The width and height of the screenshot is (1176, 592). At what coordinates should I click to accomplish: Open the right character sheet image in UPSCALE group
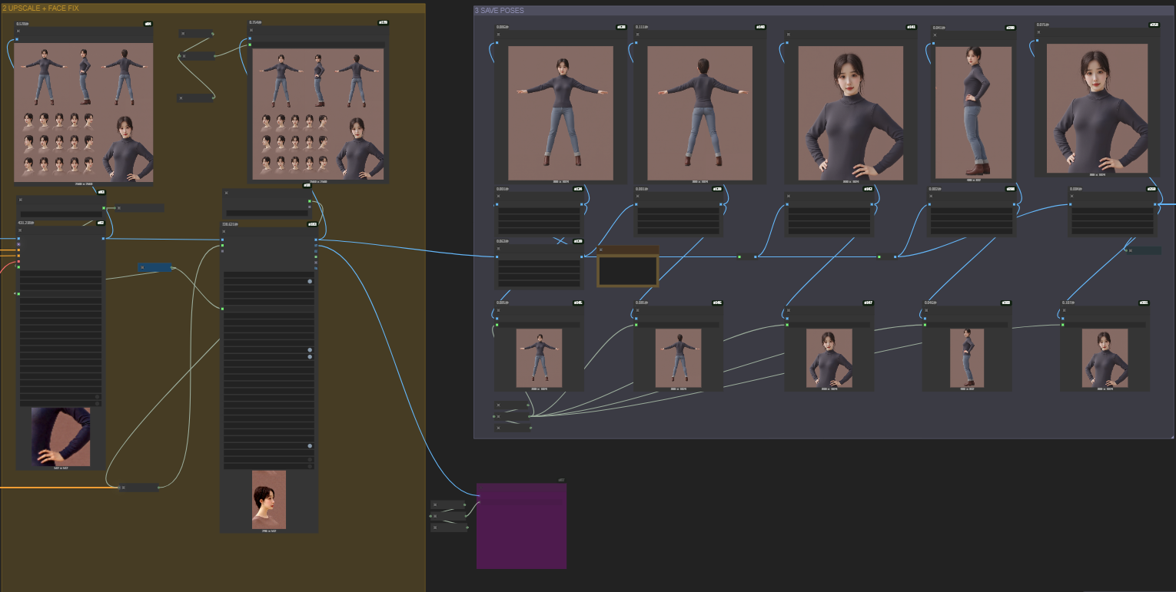pos(319,114)
